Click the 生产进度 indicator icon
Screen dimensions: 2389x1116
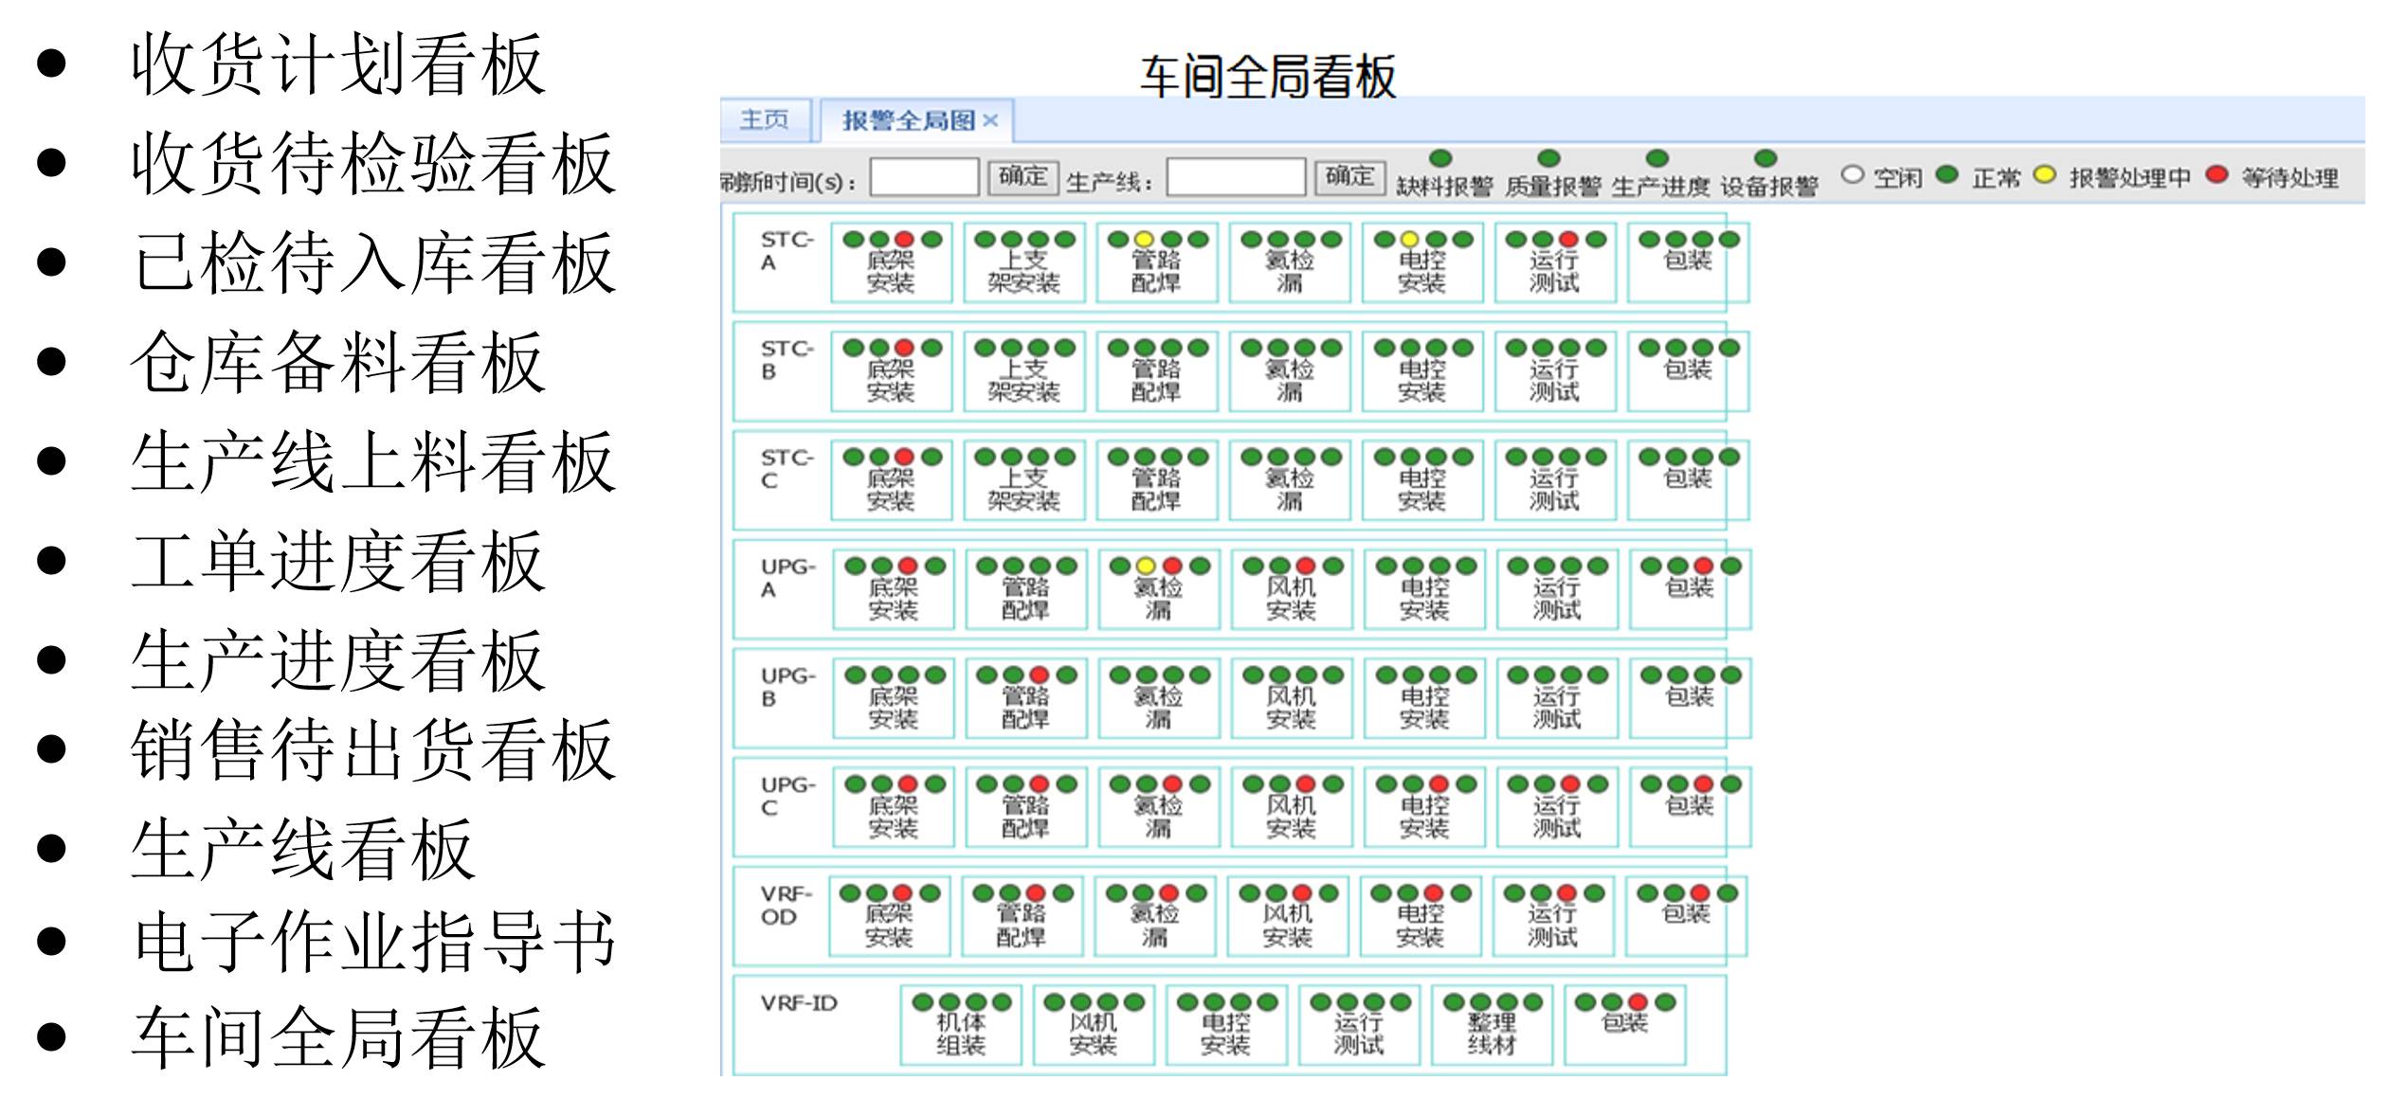(1656, 158)
